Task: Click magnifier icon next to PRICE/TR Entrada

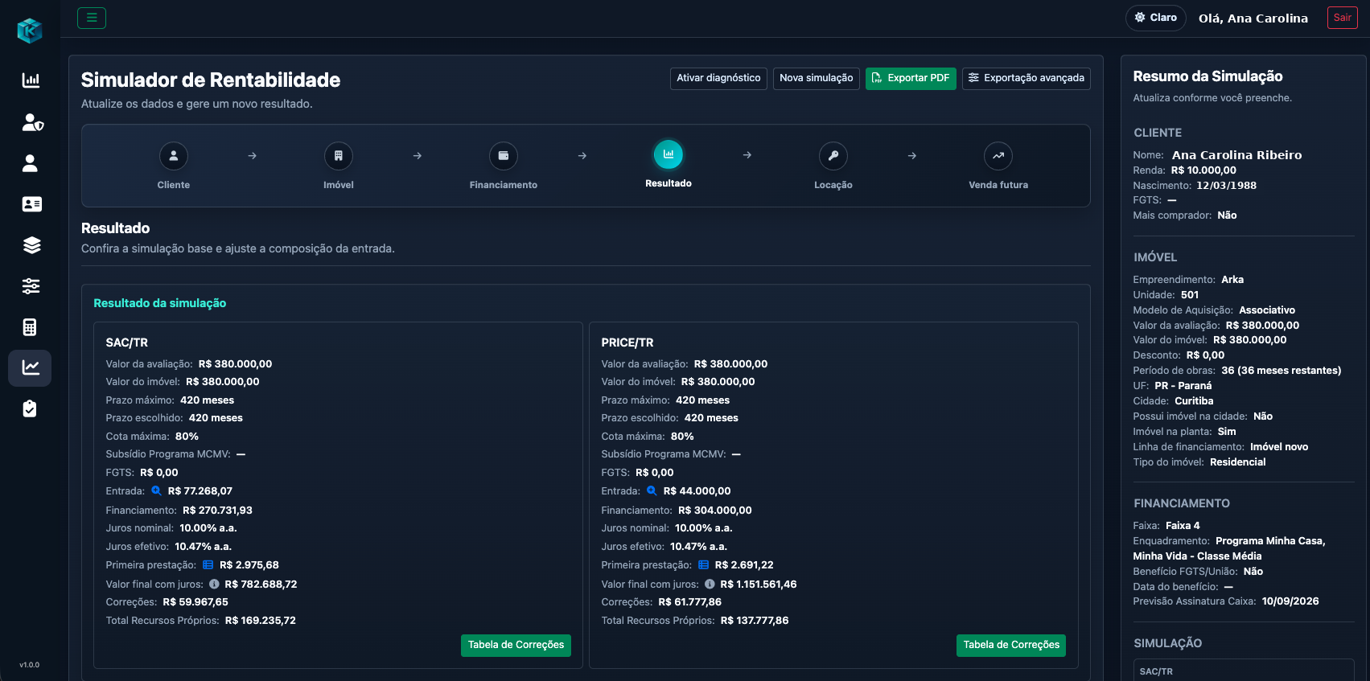Action: click(x=652, y=490)
